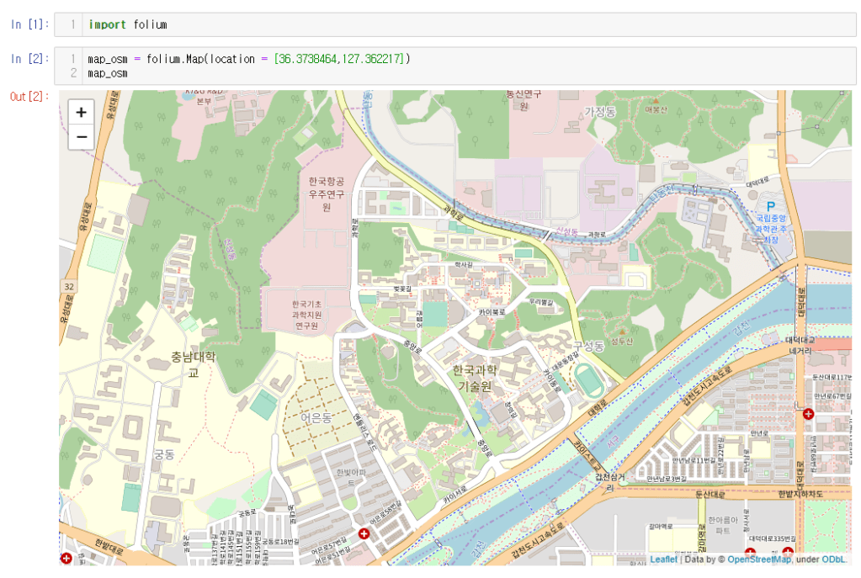Open the Leaflet attribution link
The image size is (861, 578).
pos(662,559)
